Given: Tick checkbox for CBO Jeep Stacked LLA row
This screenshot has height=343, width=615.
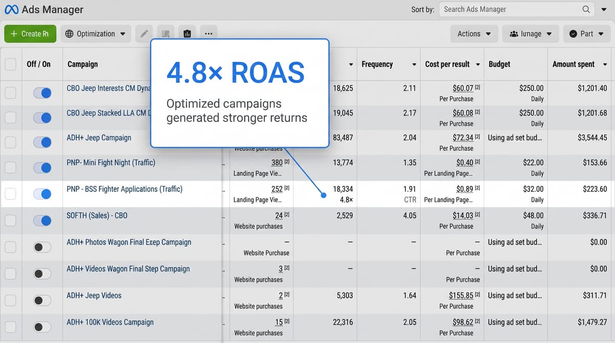Looking at the screenshot, I should coord(10,118).
